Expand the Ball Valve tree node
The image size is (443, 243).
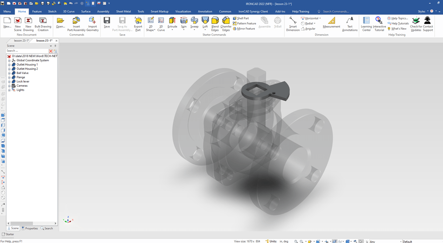pos(9,73)
